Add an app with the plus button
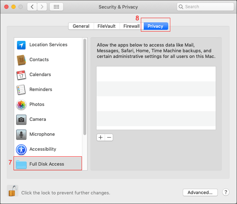The width and height of the screenshot is (237, 204). [x=101, y=138]
